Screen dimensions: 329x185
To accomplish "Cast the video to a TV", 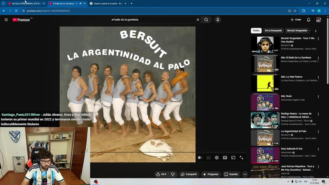I will pos(233,158).
